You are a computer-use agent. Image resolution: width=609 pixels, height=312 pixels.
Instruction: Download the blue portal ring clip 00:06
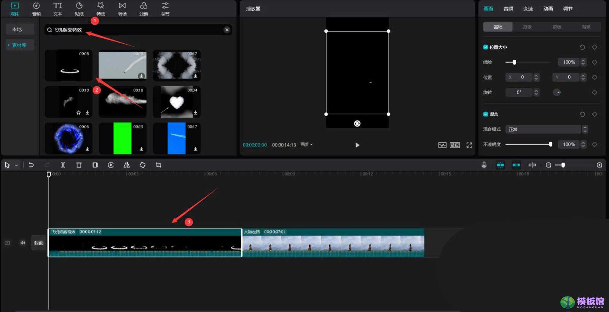click(x=87, y=149)
